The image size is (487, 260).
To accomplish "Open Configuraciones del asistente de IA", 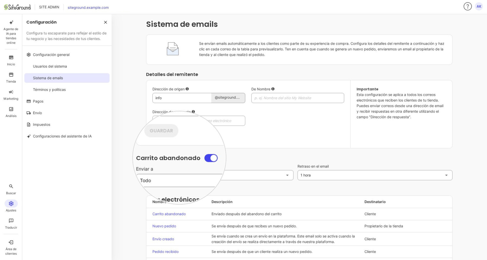I will (67, 136).
